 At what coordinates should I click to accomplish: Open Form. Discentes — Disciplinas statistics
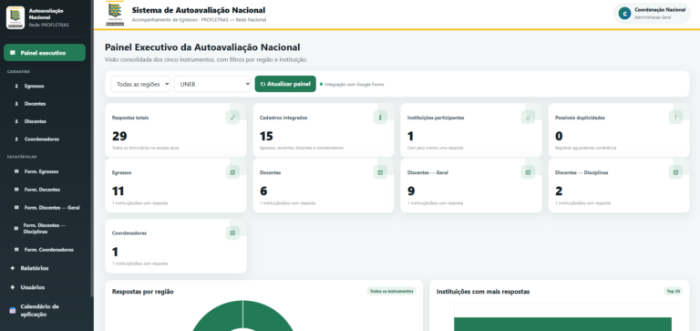coord(45,229)
